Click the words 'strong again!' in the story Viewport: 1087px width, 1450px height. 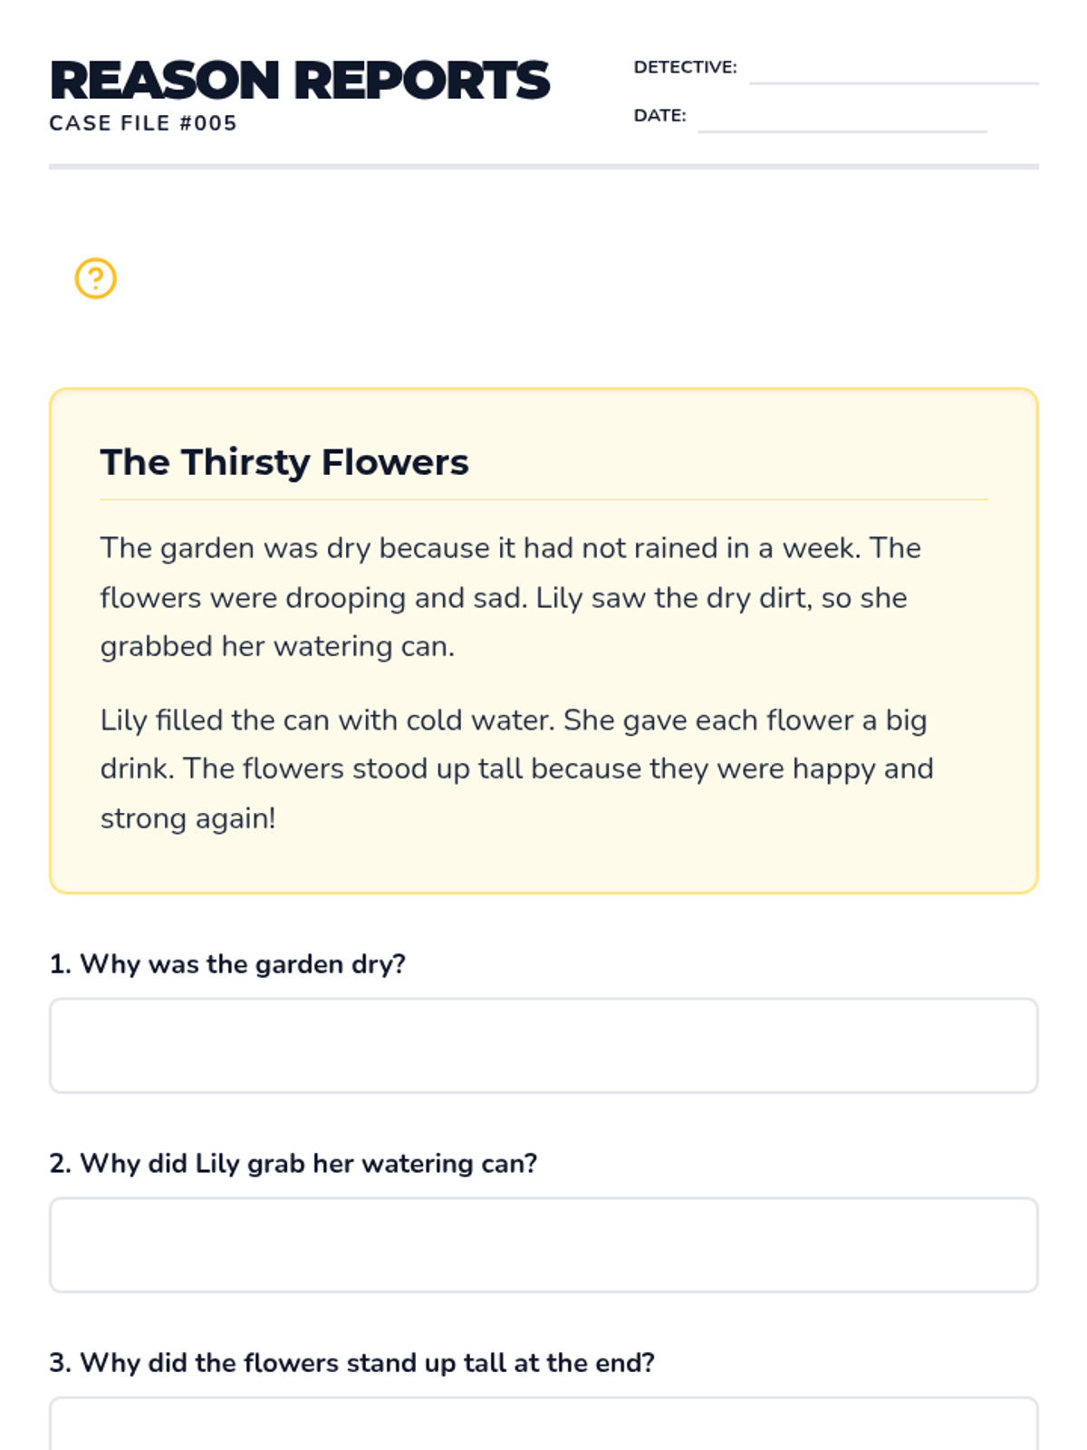point(188,818)
